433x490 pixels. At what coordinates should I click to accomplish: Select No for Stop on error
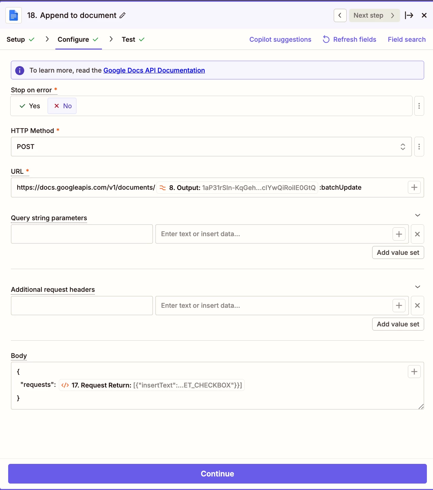62,106
